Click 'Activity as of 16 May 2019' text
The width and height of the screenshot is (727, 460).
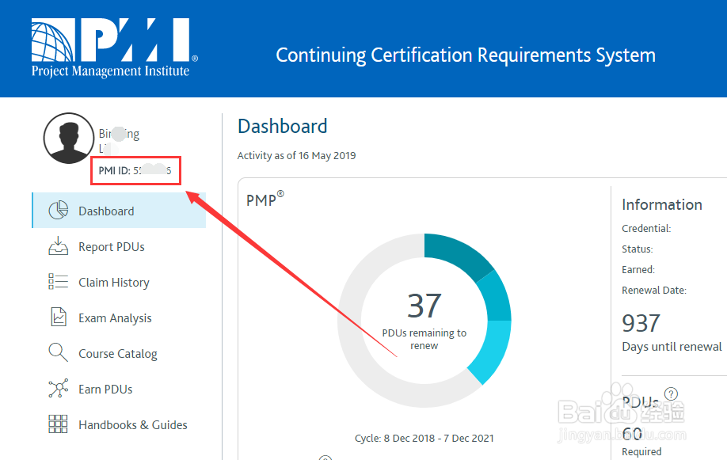(x=297, y=155)
